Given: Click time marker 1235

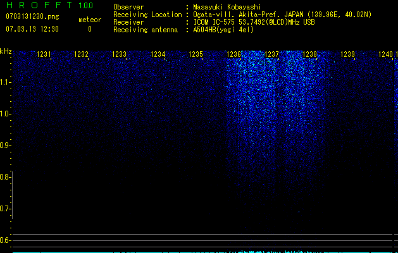Looking at the screenshot, I should pyautogui.click(x=196, y=54).
